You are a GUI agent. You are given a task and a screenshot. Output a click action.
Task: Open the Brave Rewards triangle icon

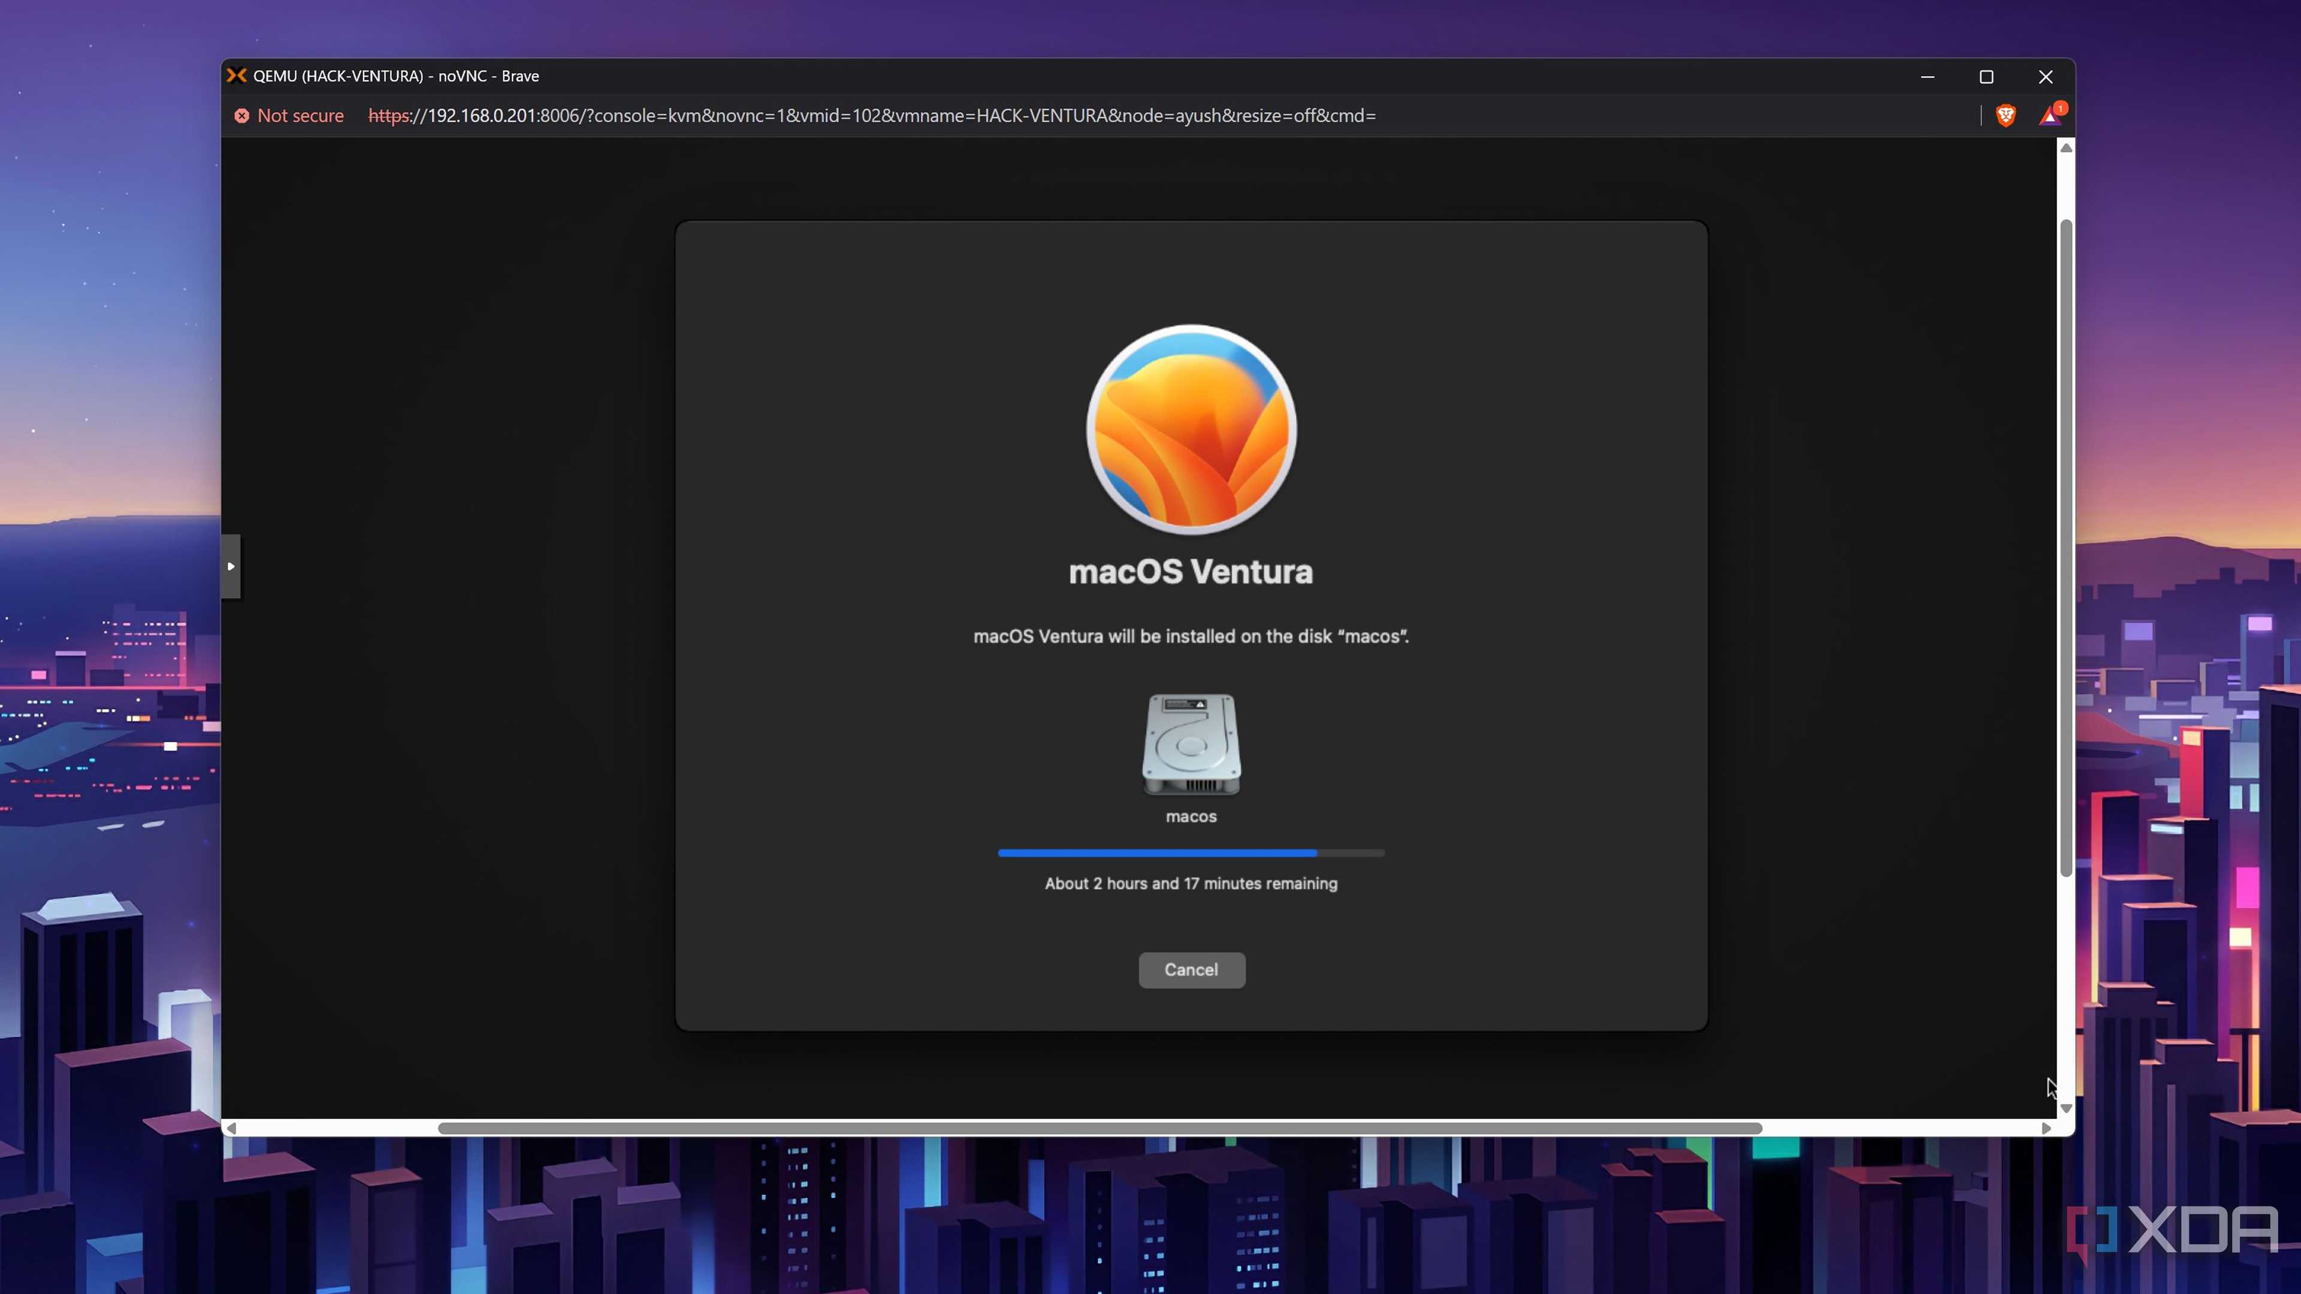pyautogui.click(x=2050, y=115)
